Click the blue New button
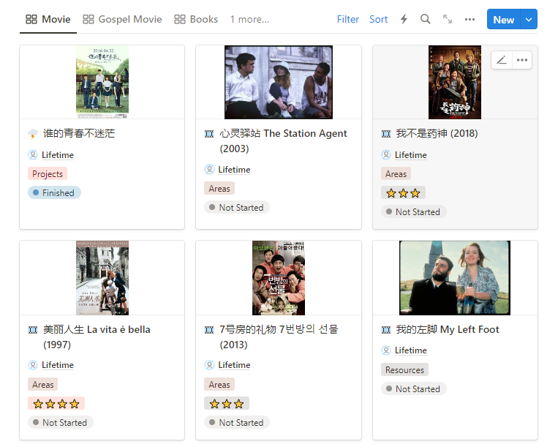Image resolution: width=558 pixels, height=447 pixels. click(503, 20)
